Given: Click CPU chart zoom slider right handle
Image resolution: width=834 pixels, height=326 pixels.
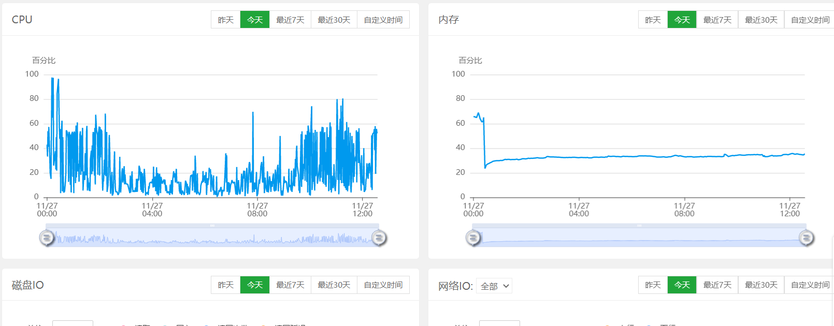Looking at the screenshot, I should tap(379, 238).
